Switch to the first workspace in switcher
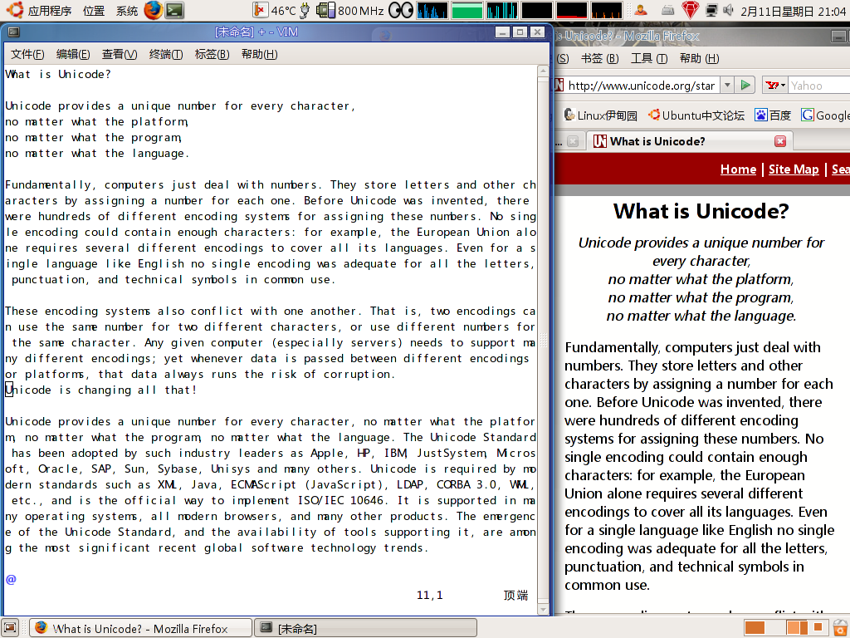 click(755, 628)
